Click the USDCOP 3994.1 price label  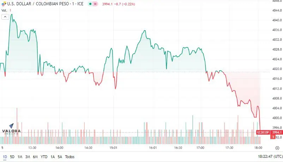click(x=269, y=132)
